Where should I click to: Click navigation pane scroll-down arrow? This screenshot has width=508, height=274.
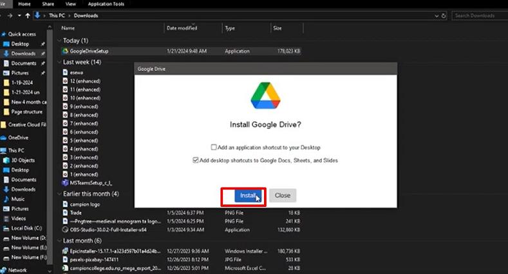(50, 271)
